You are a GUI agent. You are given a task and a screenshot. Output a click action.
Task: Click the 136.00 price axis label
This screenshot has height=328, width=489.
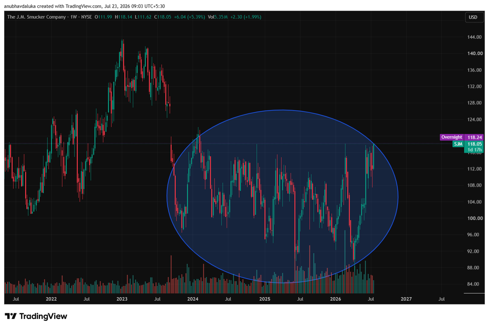474,70
